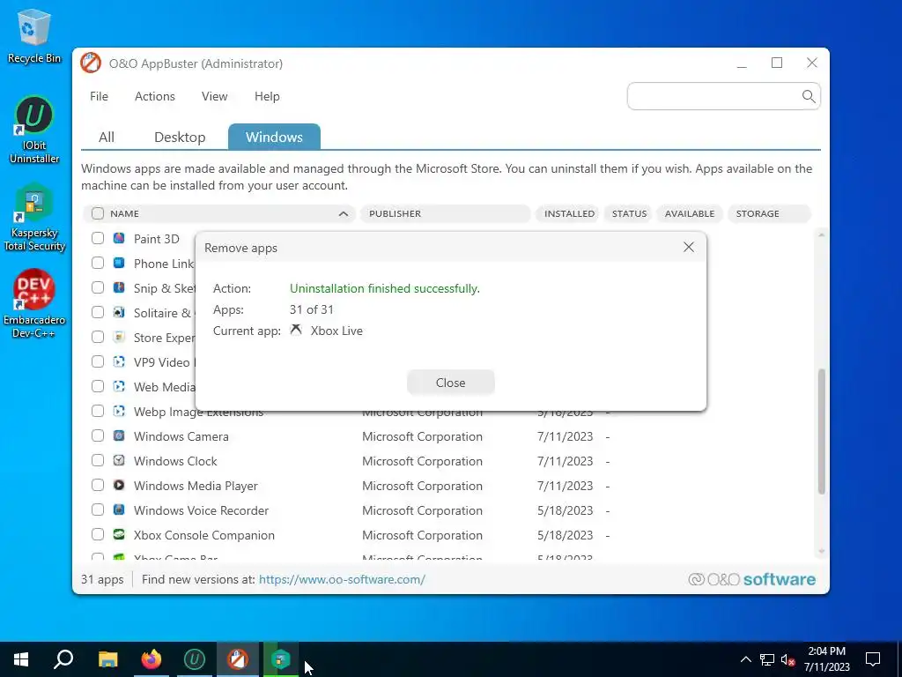Open File Explorer from the taskbar
Viewport: 902px width, 677px height.
[107, 659]
